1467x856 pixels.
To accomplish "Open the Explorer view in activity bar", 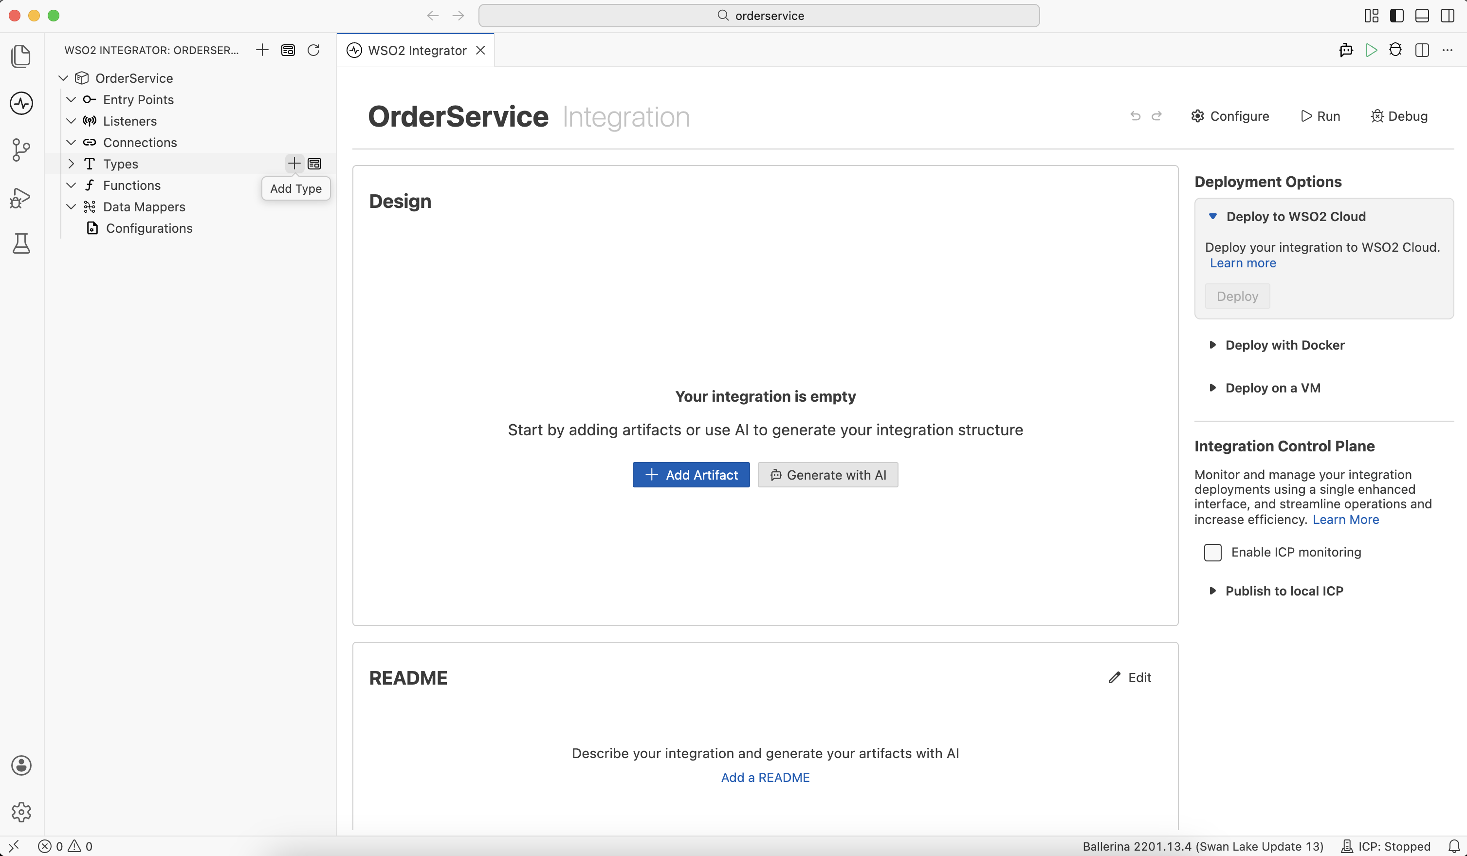I will [x=21, y=56].
